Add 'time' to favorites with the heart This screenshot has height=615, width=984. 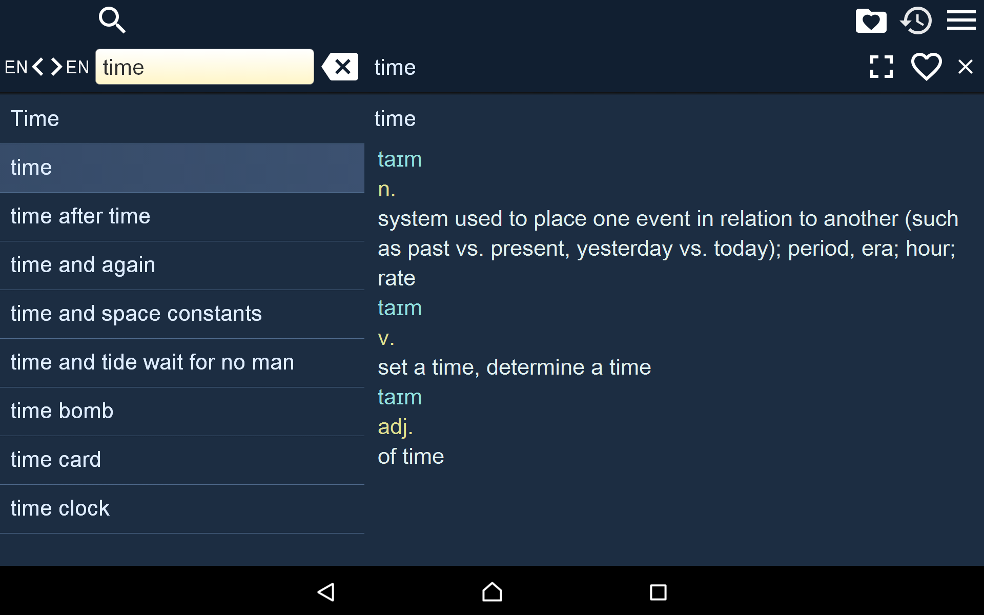(926, 67)
